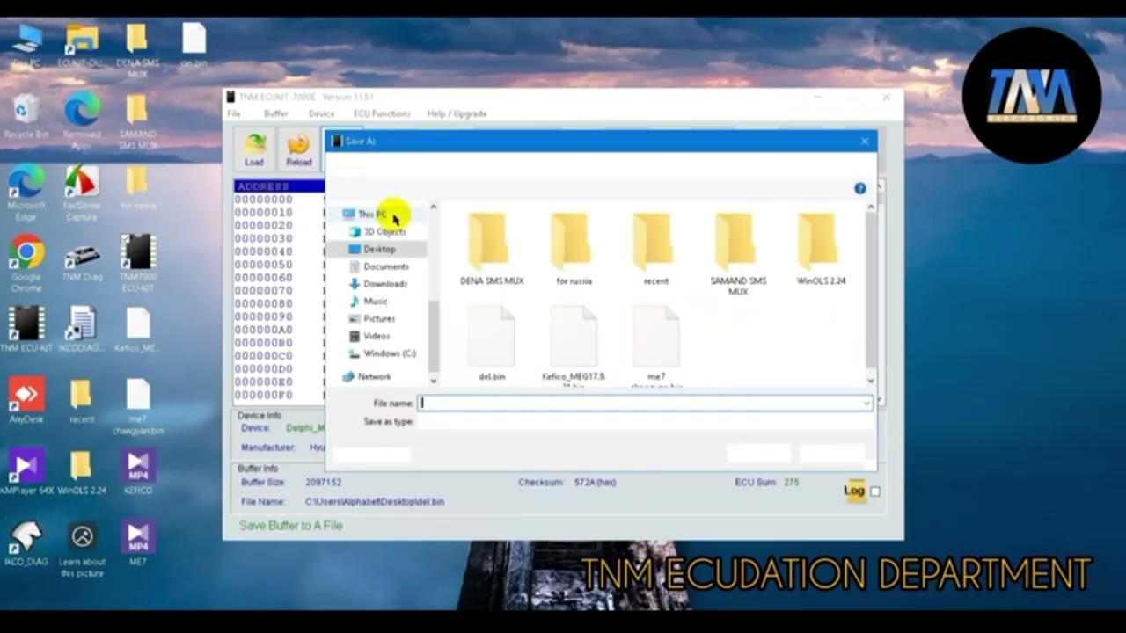The width and height of the screenshot is (1126, 633).
Task: Select This PC icon on the desktop
Action: coord(26,46)
